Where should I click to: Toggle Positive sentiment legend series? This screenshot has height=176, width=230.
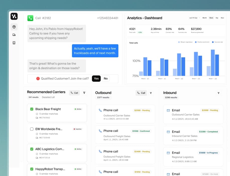pyautogui.click(x=202, y=42)
